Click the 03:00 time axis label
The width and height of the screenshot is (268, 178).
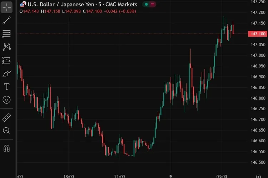(x=222, y=176)
